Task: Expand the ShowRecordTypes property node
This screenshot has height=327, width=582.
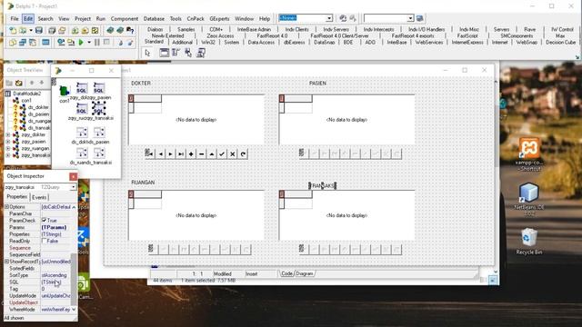Action: [6, 262]
